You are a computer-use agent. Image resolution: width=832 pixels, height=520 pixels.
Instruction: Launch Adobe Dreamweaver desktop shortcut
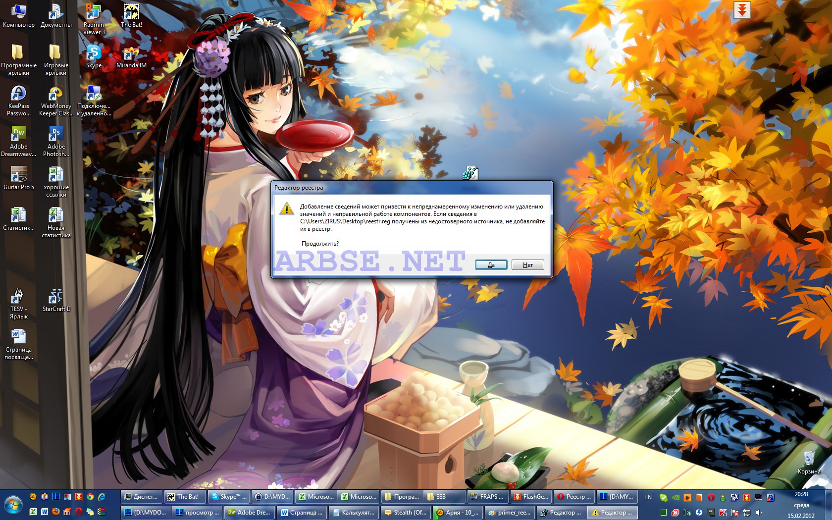(18, 141)
